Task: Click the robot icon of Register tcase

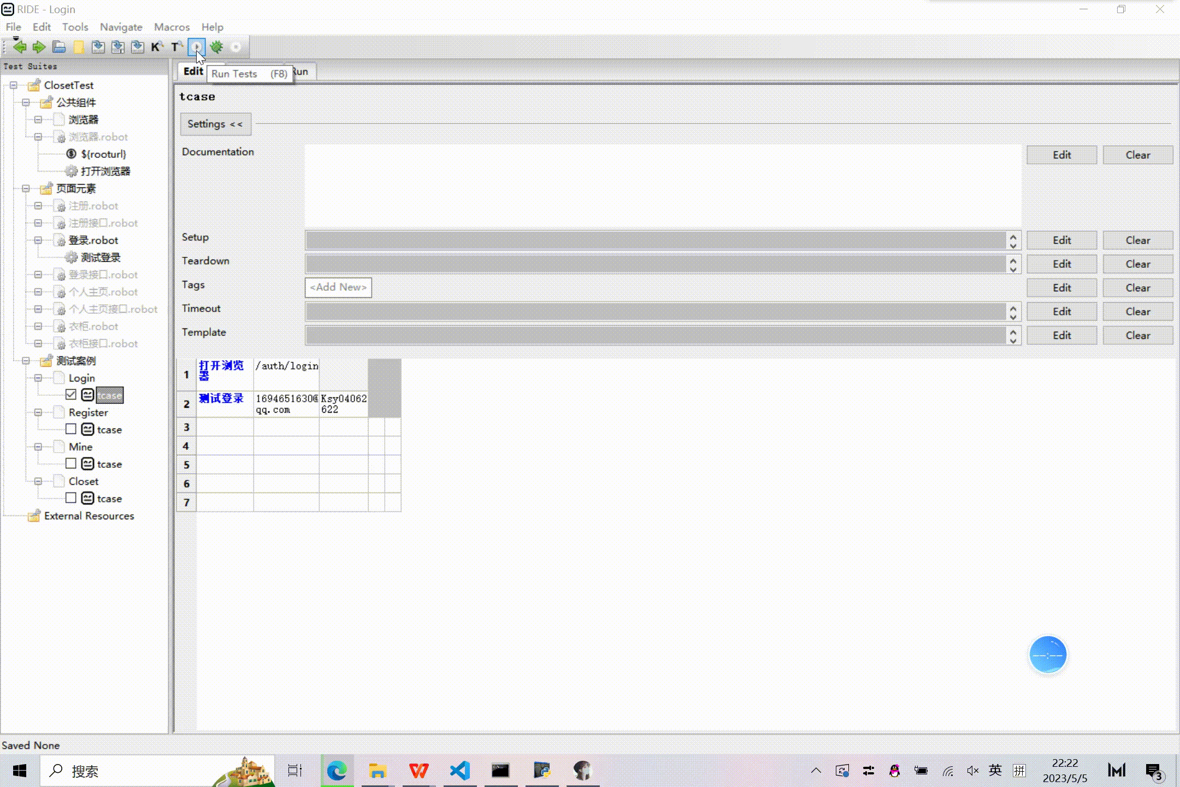Action: (87, 430)
